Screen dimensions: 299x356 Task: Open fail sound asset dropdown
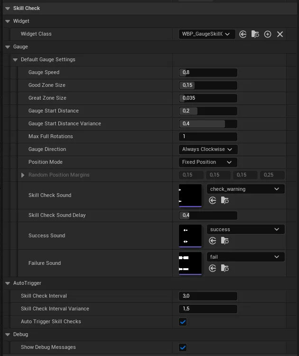tap(245, 257)
